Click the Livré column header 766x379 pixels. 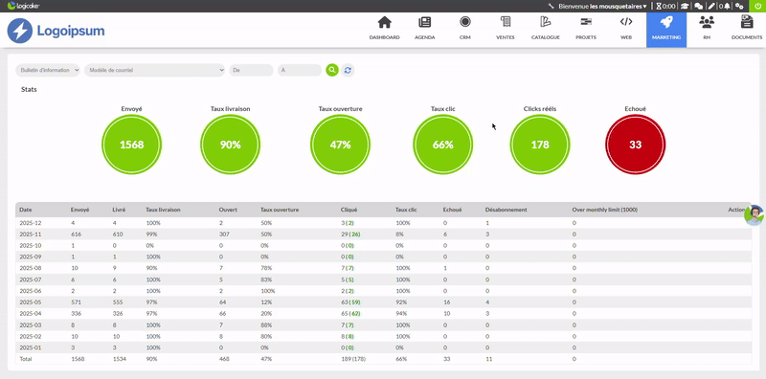[119, 210]
